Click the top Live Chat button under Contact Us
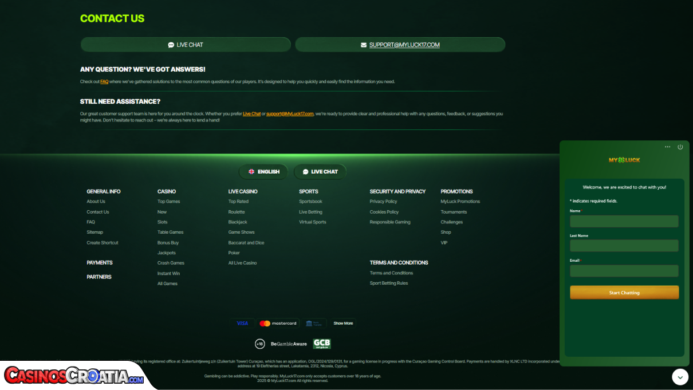The height and width of the screenshot is (390, 693). [x=186, y=45]
